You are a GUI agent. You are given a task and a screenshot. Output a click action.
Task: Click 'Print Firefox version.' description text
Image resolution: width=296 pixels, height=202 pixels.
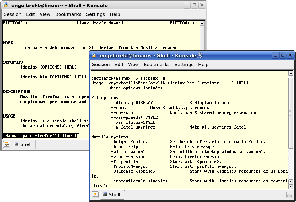pyautogui.click(x=197, y=156)
